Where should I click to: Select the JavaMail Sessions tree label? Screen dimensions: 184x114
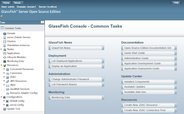tap(20, 89)
